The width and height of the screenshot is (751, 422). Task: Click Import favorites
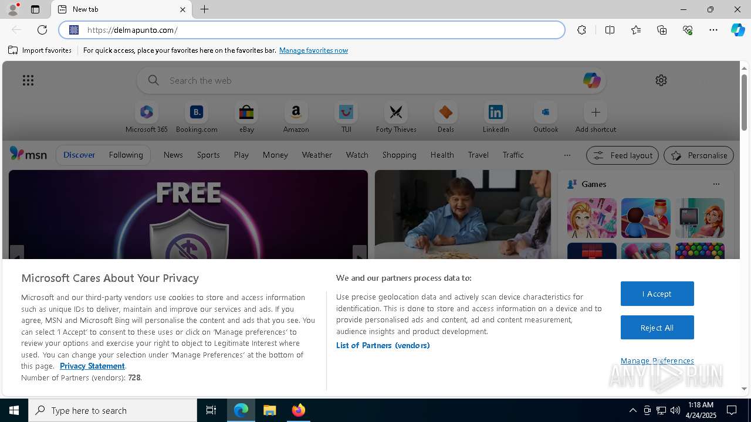(x=40, y=50)
